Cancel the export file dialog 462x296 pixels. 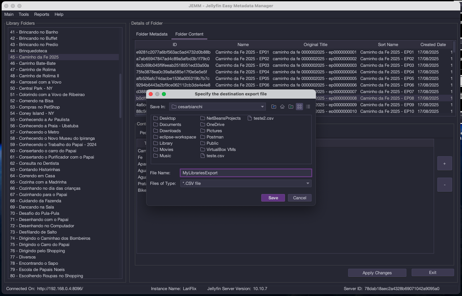point(299,198)
